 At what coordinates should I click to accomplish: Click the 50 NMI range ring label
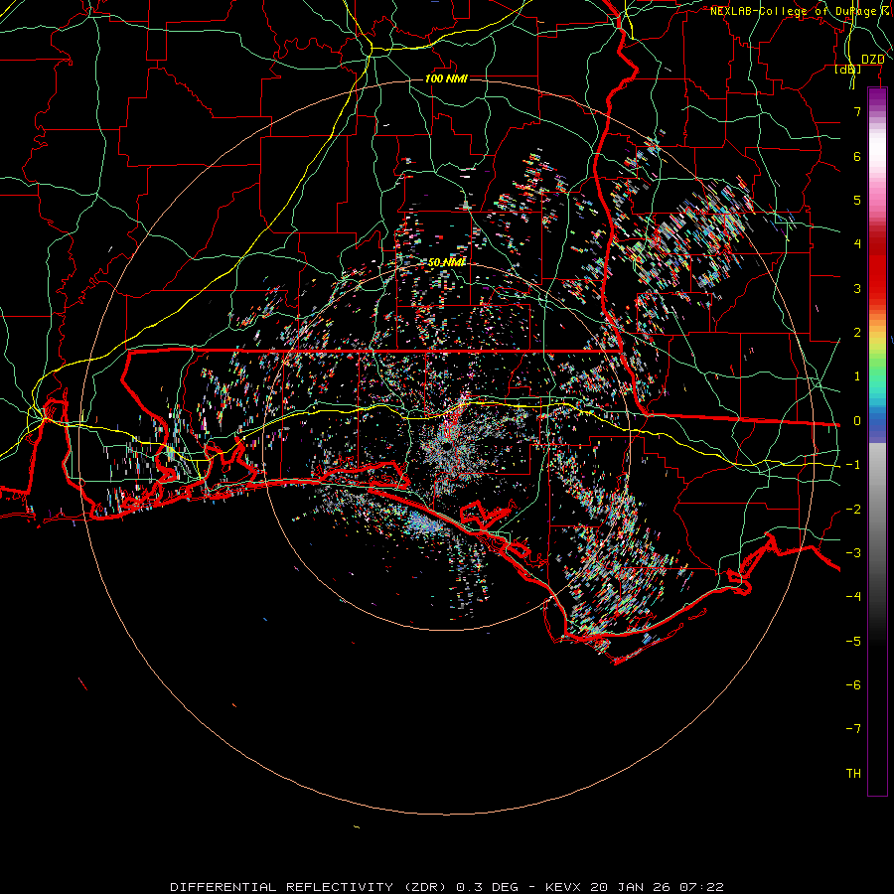[x=447, y=262]
